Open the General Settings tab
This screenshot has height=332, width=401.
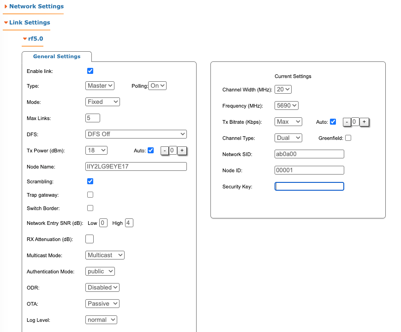pyautogui.click(x=57, y=56)
